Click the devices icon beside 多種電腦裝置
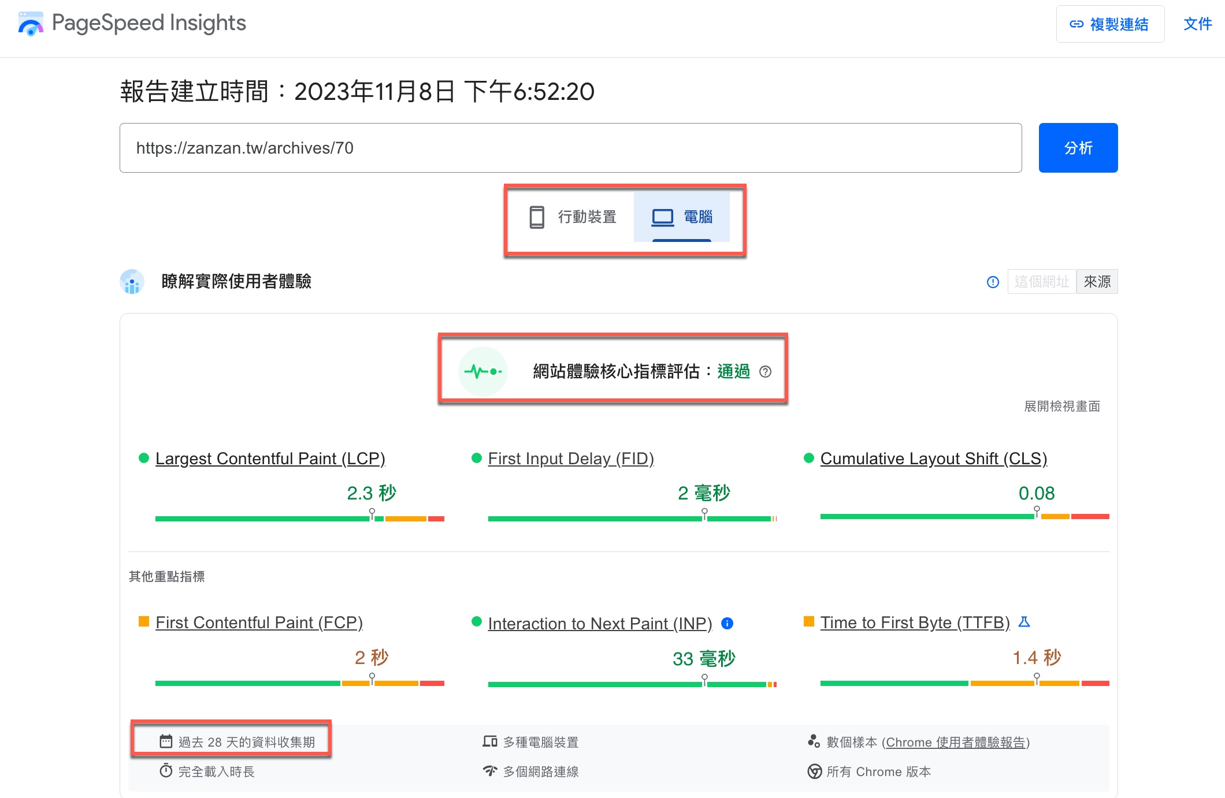 coord(490,741)
